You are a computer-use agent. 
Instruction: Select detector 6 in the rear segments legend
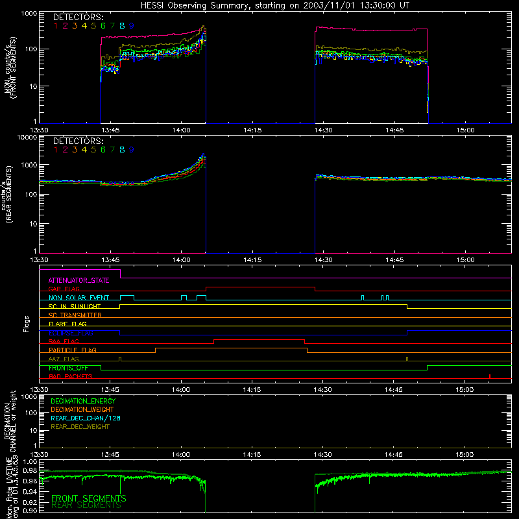click(103, 150)
